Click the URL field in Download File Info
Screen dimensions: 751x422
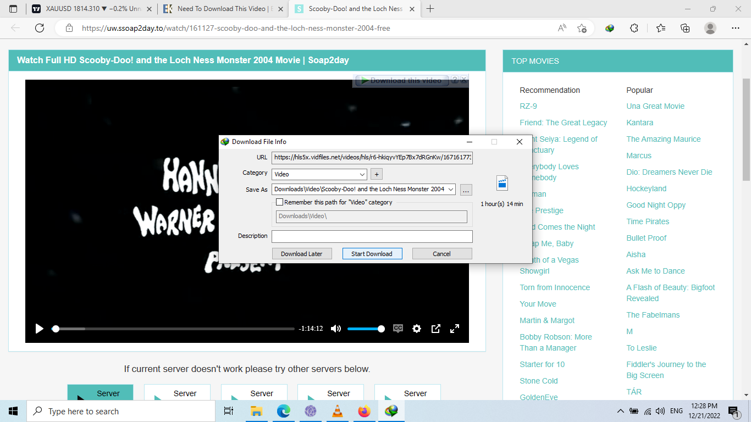click(372, 158)
